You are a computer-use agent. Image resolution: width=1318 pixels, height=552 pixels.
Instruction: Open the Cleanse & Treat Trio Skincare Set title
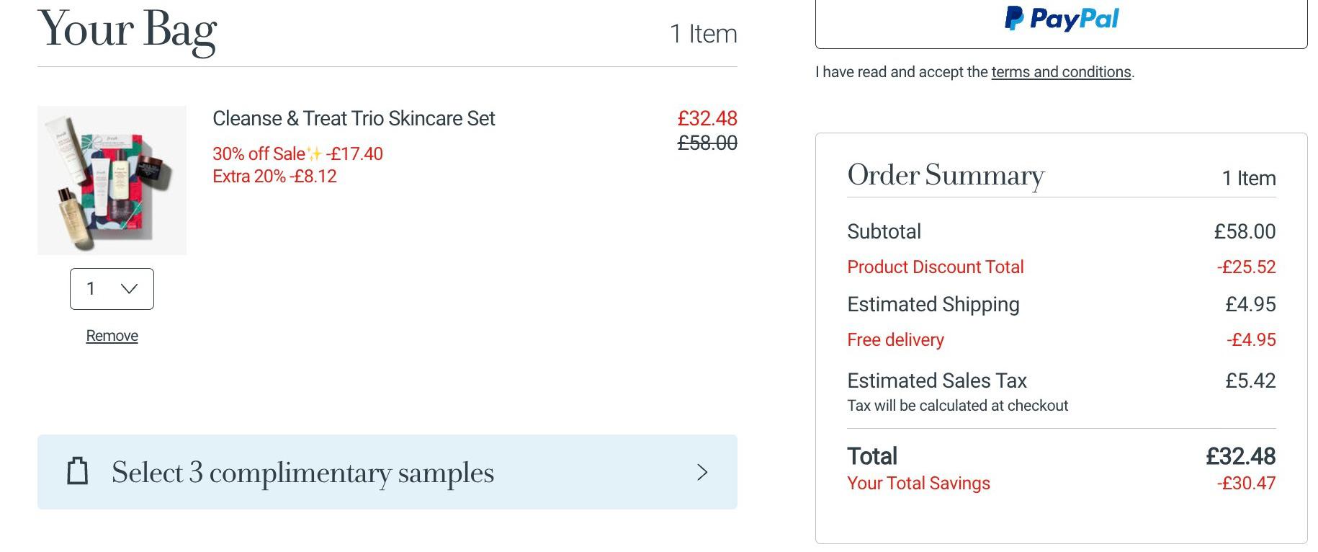pyautogui.click(x=354, y=118)
